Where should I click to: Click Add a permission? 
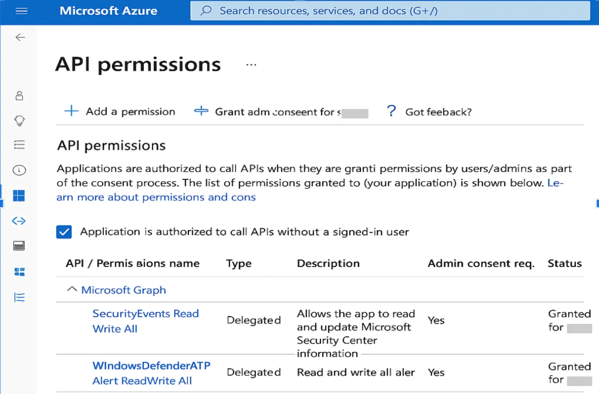tap(130, 112)
